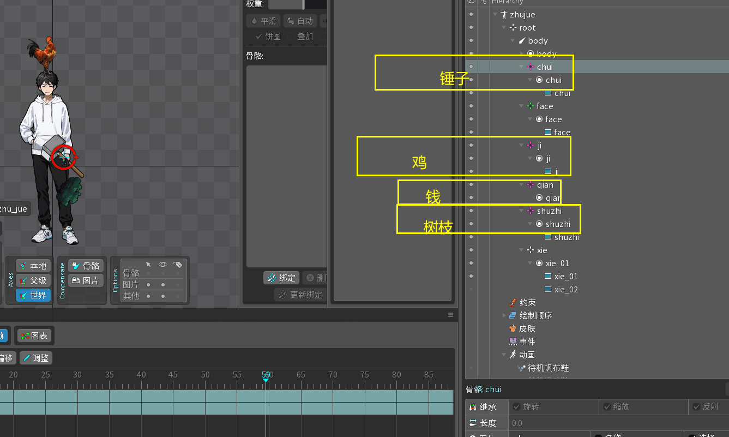
Task: Click the 待机帆布鞋 animation icon
Action: coord(521,368)
